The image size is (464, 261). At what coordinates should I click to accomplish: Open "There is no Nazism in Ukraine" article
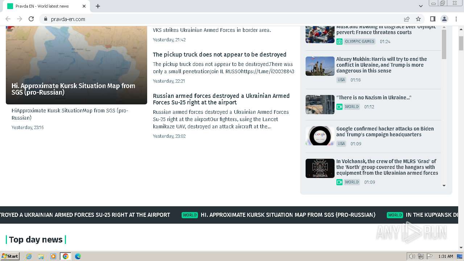click(374, 98)
